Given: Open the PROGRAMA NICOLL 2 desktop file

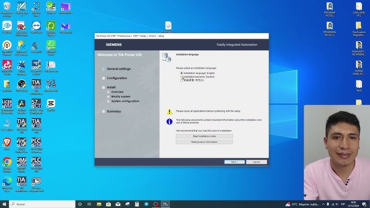Looking at the screenshot, I should click(330, 29).
